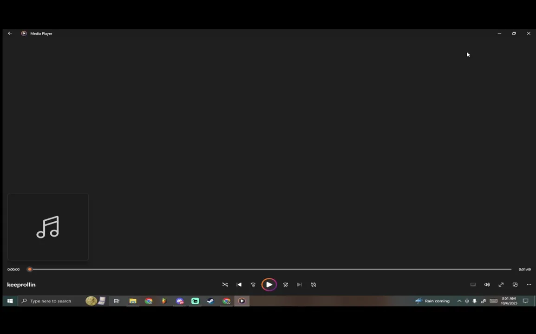The image size is (536, 334).
Task: Open the Windows Start menu
Action: pos(10,301)
